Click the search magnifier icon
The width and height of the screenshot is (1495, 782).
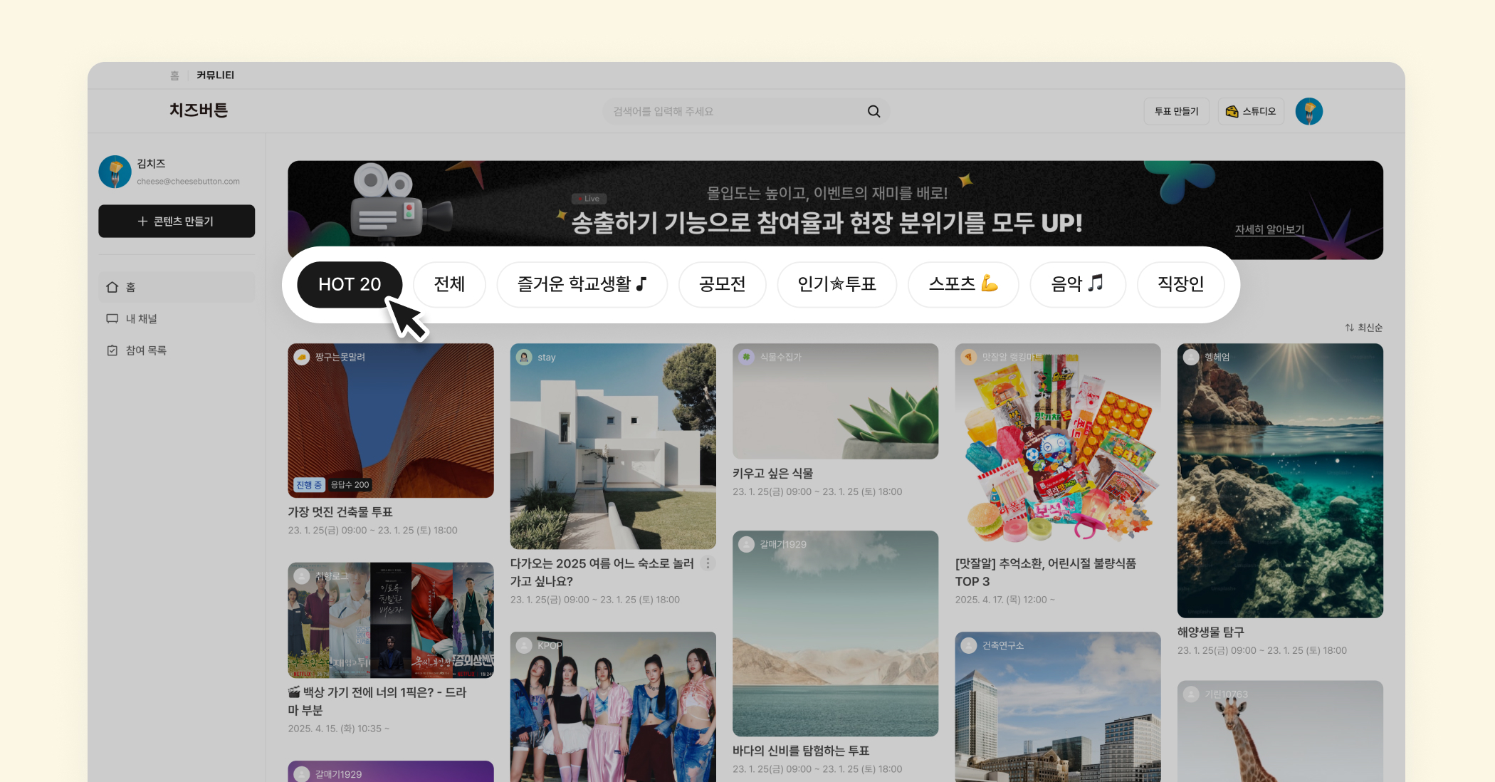coord(874,111)
